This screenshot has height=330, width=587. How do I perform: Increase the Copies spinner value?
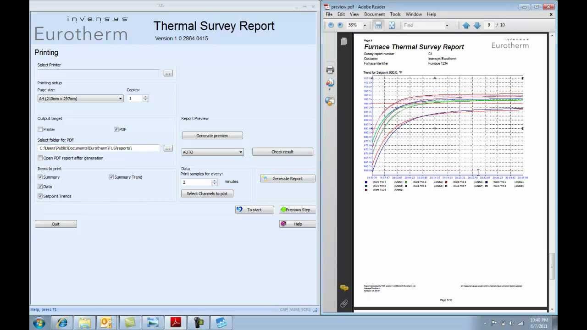pyautogui.click(x=146, y=97)
